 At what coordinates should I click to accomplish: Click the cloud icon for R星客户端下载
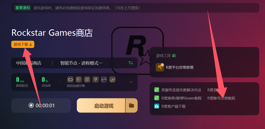[x=157, y=106]
